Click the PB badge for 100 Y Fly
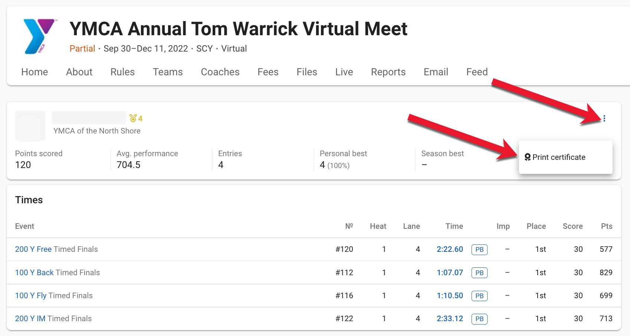 click(x=479, y=296)
